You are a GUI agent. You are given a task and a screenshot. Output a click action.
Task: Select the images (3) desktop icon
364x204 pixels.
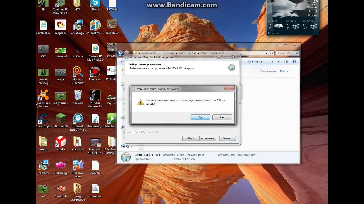coord(61,27)
